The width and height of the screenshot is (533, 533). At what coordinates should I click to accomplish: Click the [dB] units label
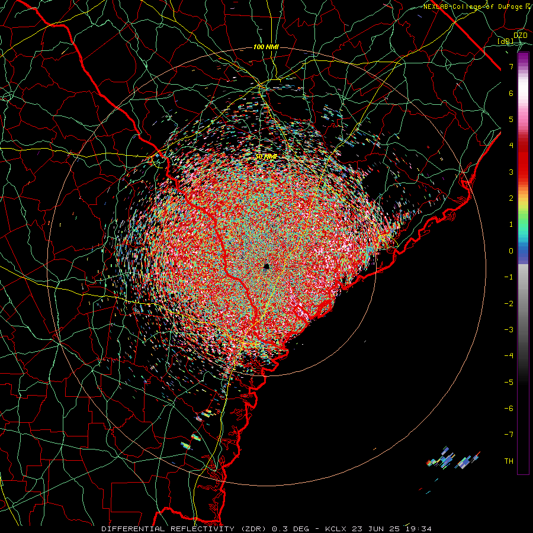pos(506,41)
